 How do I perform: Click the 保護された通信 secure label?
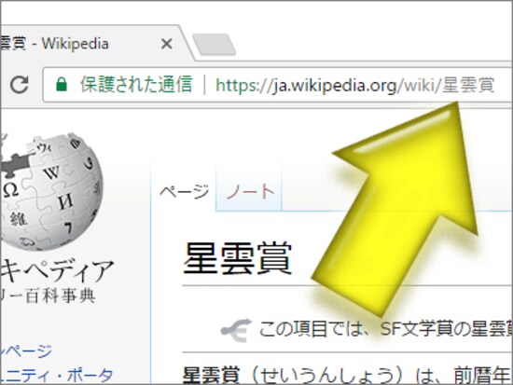coord(136,85)
